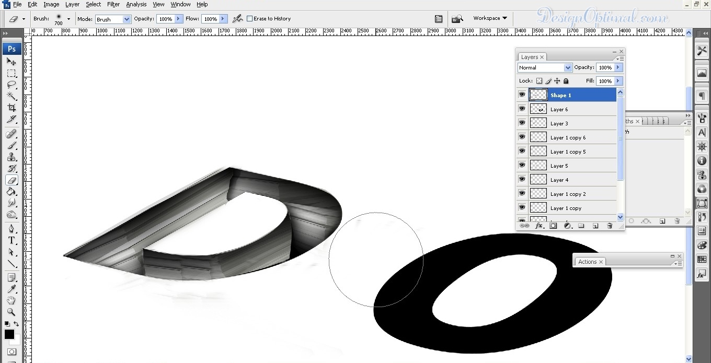Hide Layer 5 visibility eye

(522, 165)
